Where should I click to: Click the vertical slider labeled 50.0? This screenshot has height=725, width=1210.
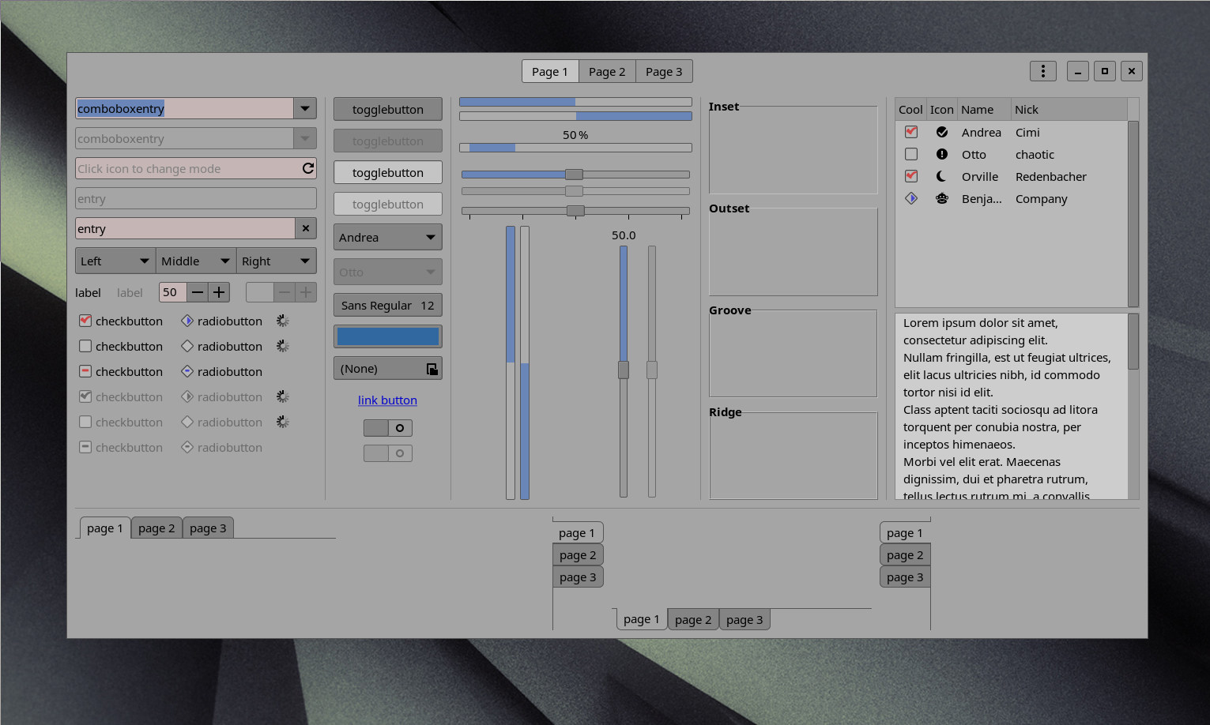click(624, 371)
